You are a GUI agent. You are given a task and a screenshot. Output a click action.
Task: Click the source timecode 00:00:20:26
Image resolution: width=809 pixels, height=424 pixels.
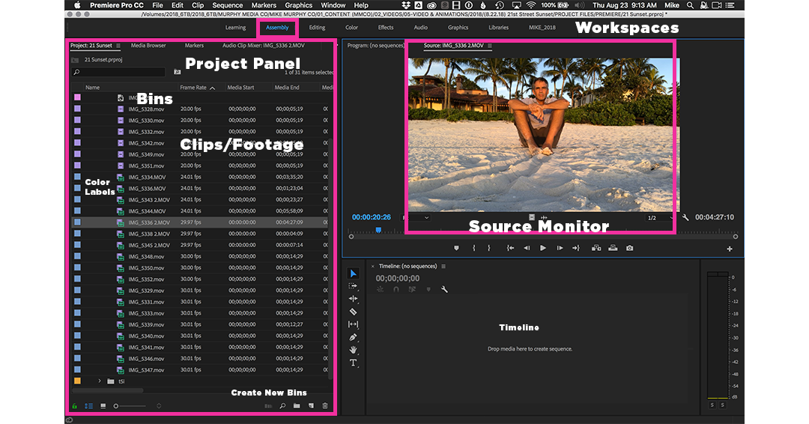[372, 217]
